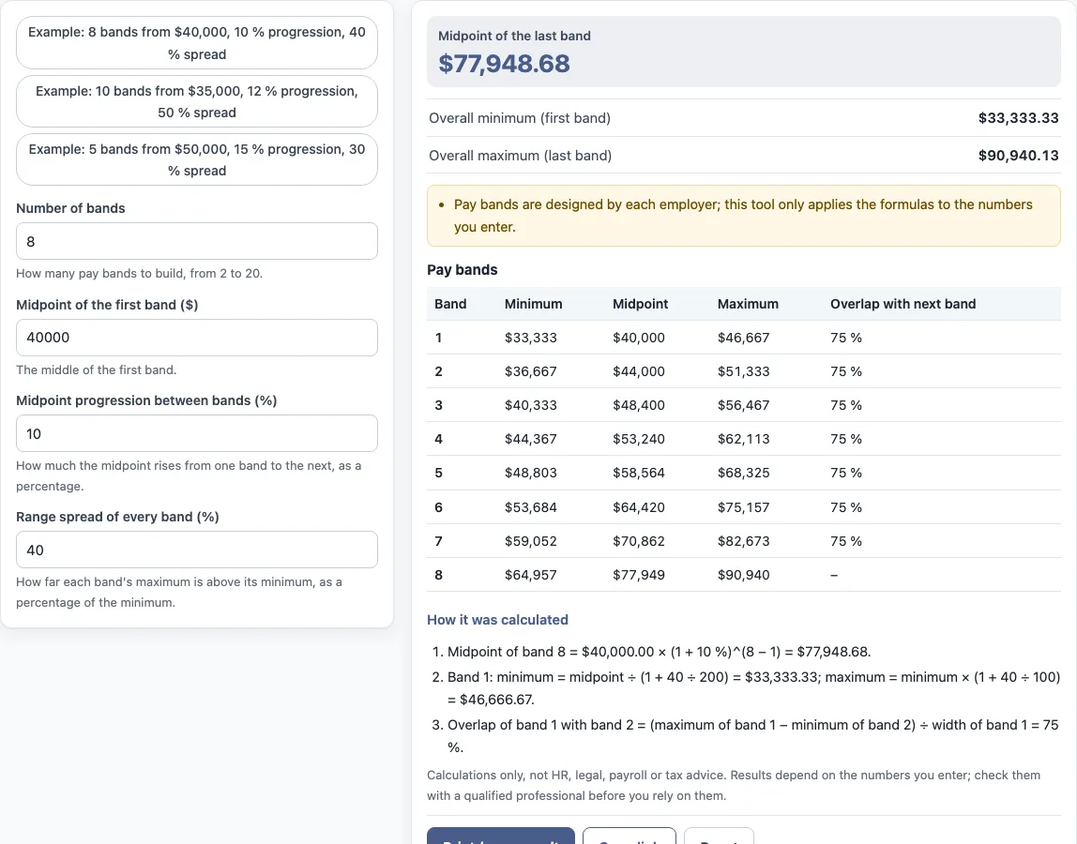Screen dimensions: 1077x844
Task: Select band 3 midpoint cell $48,400
Action: click(639, 405)
